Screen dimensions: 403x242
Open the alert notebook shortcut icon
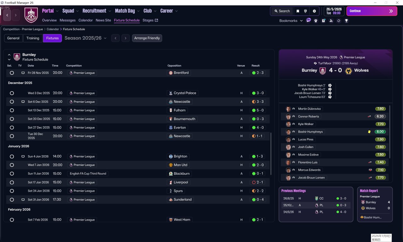[x=323, y=21]
